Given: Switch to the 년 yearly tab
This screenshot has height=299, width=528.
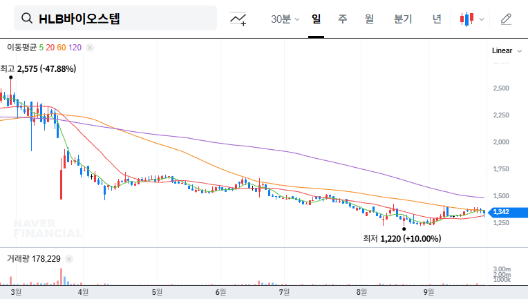Looking at the screenshot, I should click(437, 19).
